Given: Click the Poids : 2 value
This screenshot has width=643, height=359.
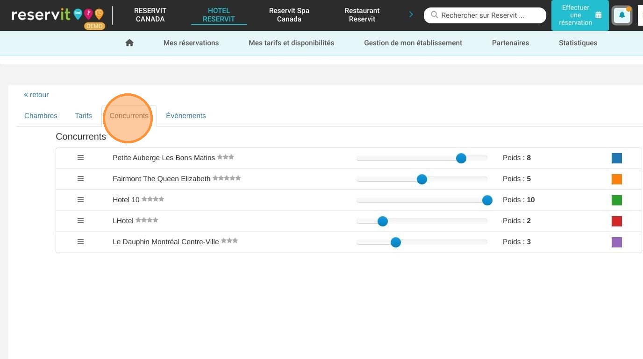Looking at the screenshot, I should coord(517,221).
